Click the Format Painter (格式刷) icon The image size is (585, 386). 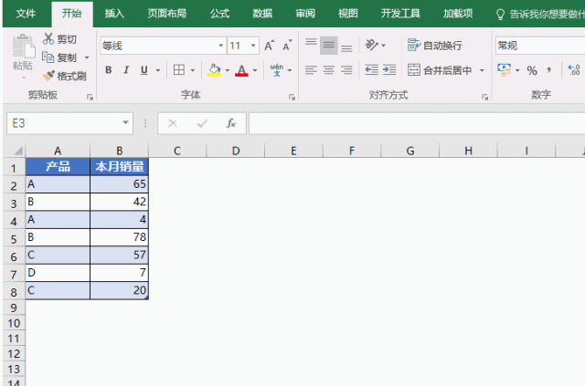coord(48,76)
